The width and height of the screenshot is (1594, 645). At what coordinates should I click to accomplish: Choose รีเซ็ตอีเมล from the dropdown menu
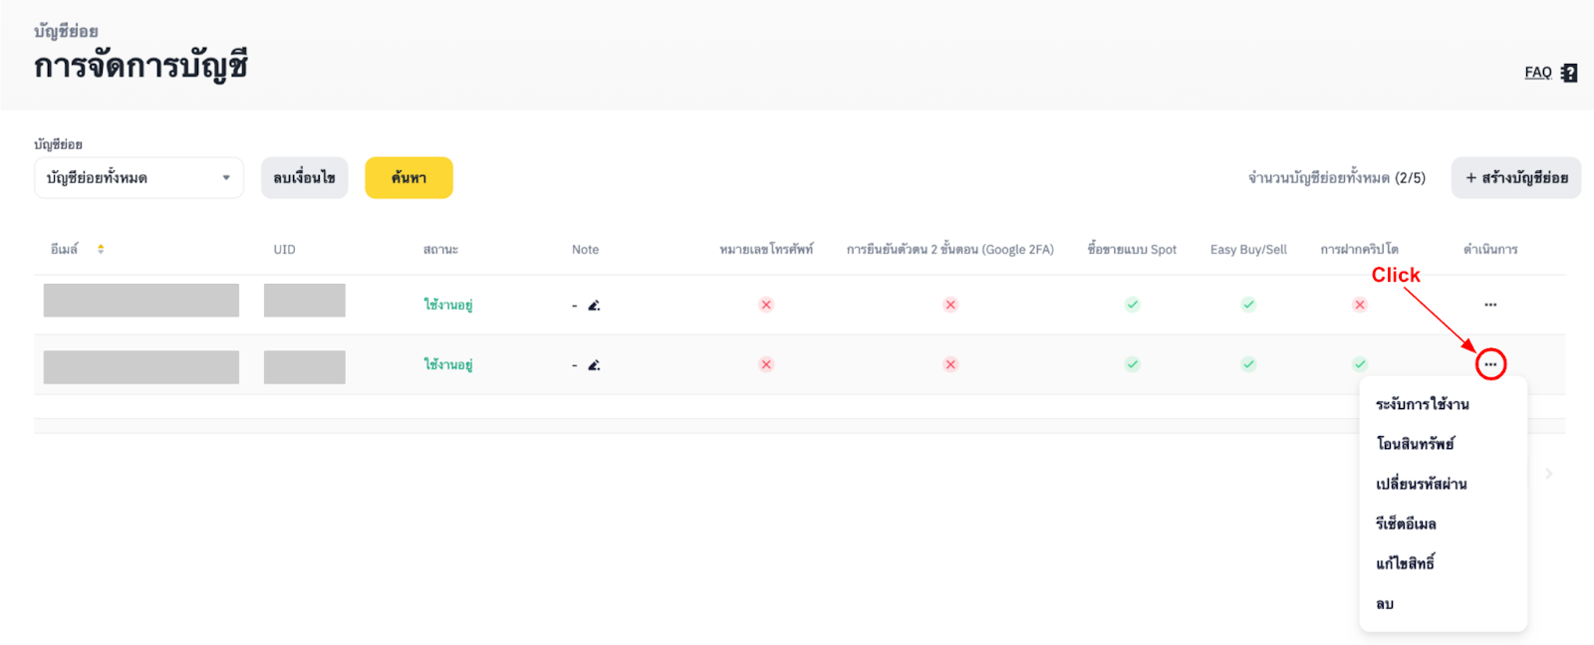click(x=1406, y=524)
